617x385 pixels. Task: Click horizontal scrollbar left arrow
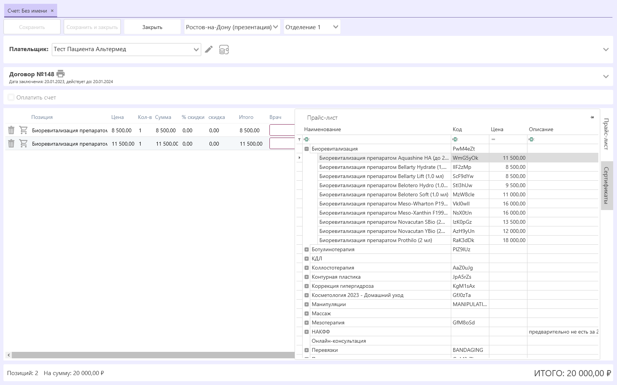[8, 355]
